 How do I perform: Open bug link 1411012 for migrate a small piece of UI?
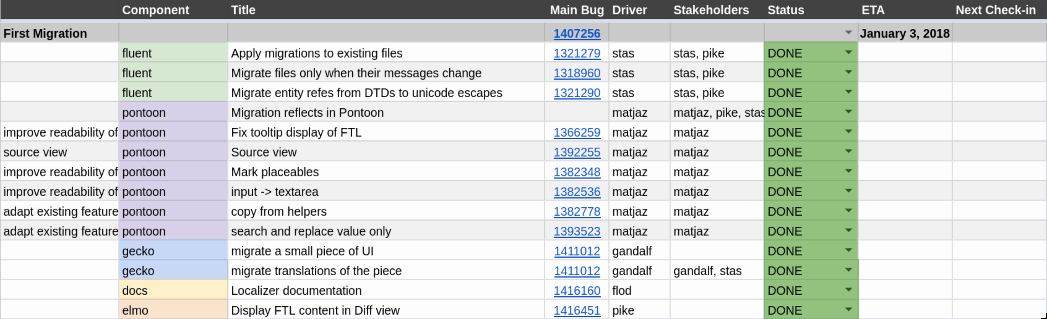click(x=577, y=251)
